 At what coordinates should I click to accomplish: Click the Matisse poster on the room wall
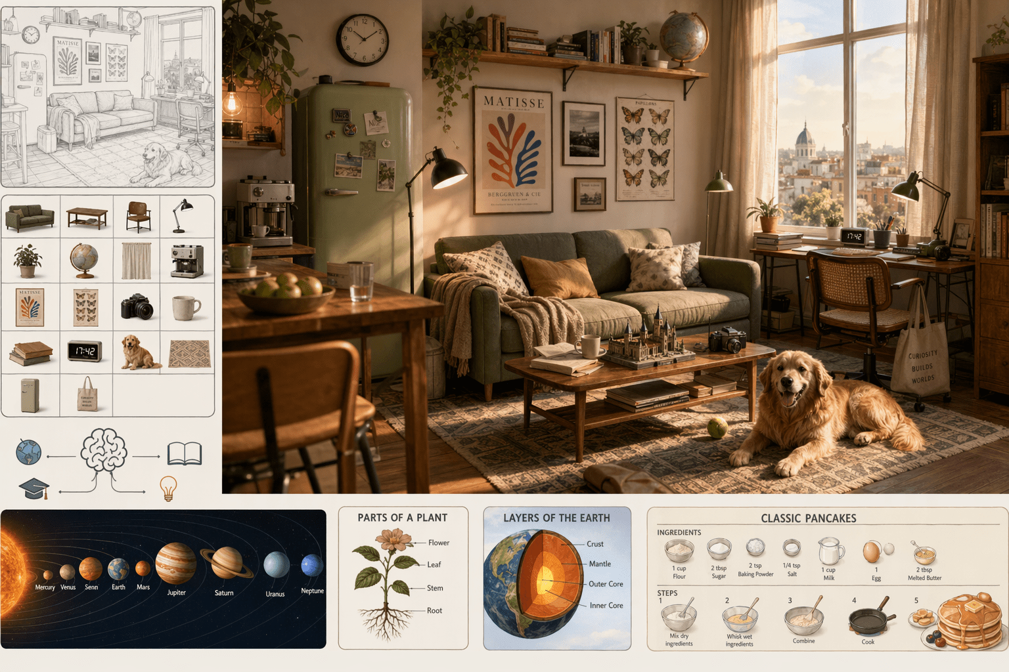(x=512, y=150)
